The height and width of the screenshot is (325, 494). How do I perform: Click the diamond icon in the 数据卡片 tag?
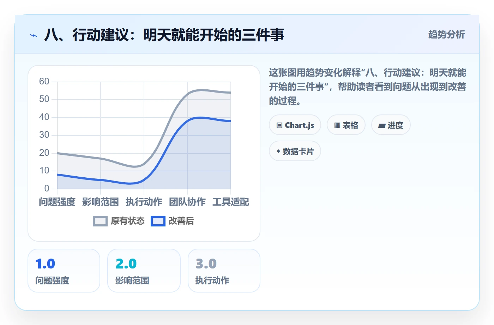pyautogui.click(x=278, y=151)
